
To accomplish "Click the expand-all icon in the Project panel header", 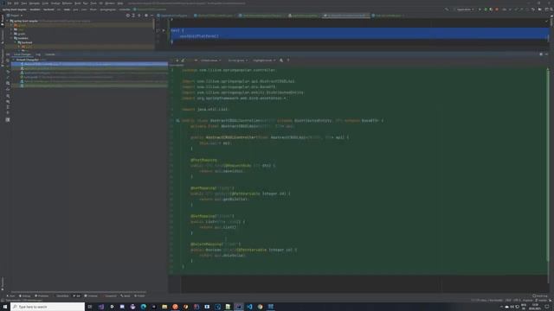I will click(x=133, y=16).
